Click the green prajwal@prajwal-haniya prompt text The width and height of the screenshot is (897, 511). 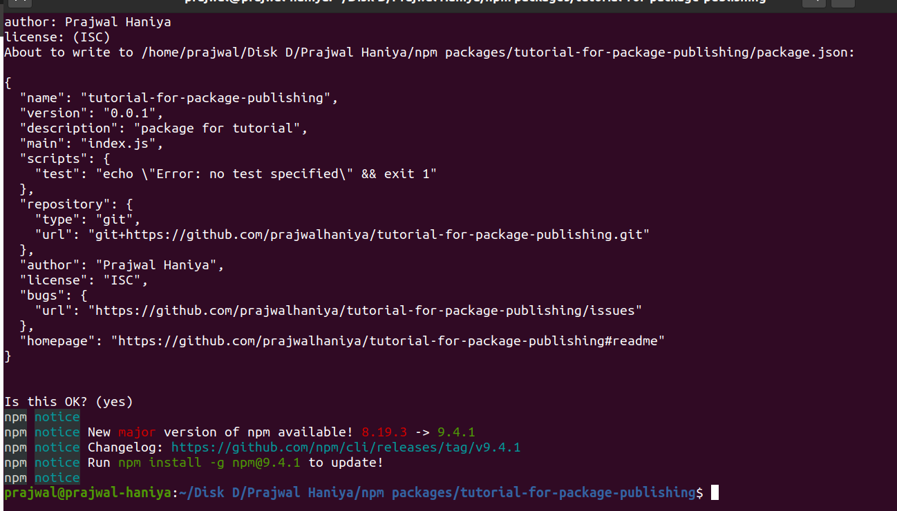coord(87,493)
